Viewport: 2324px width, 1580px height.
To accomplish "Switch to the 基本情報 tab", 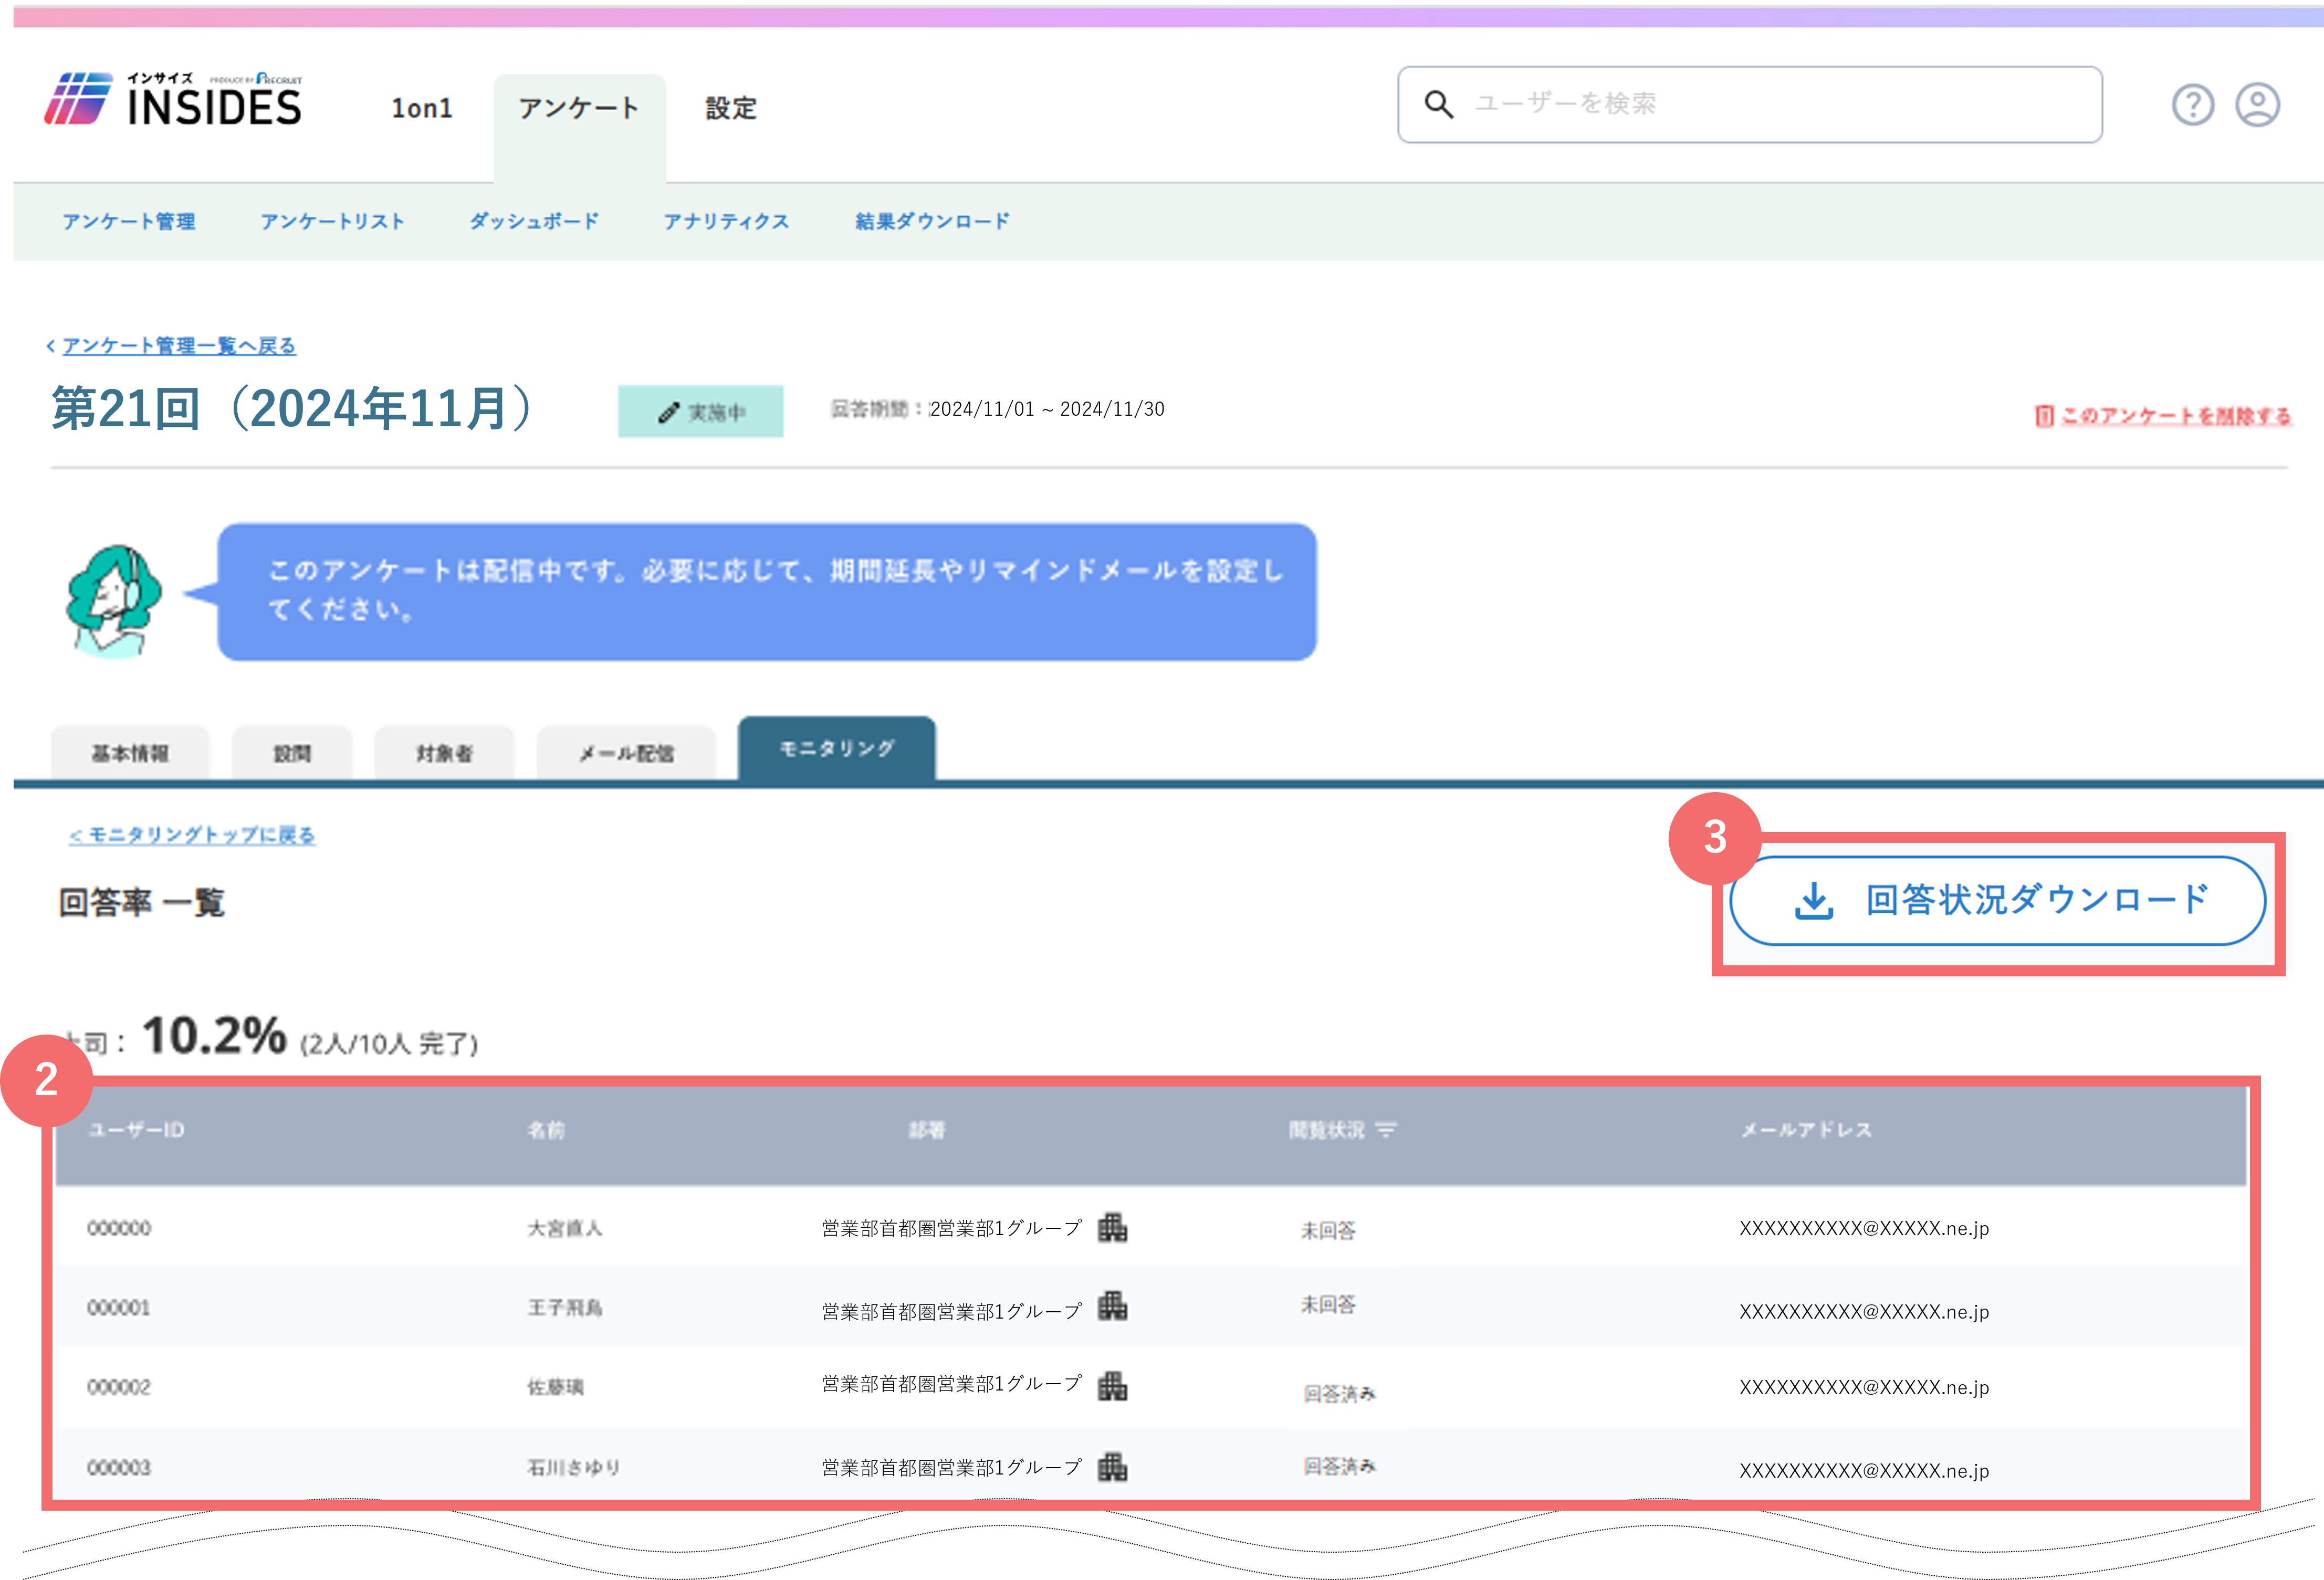I will (x=130, y=753).
